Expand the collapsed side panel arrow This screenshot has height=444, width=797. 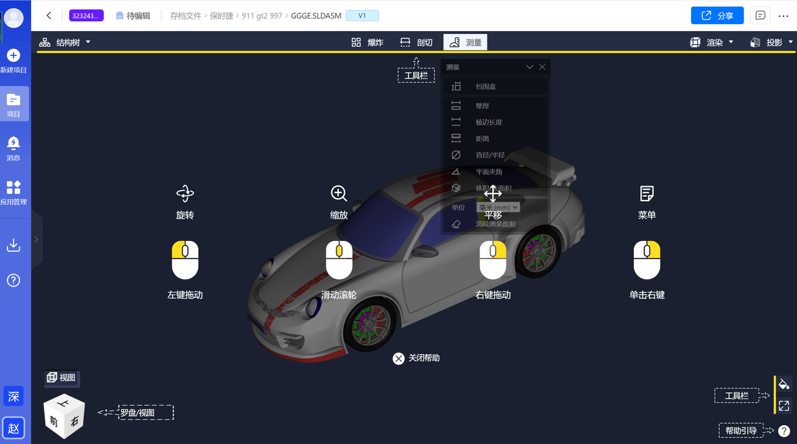36,239
